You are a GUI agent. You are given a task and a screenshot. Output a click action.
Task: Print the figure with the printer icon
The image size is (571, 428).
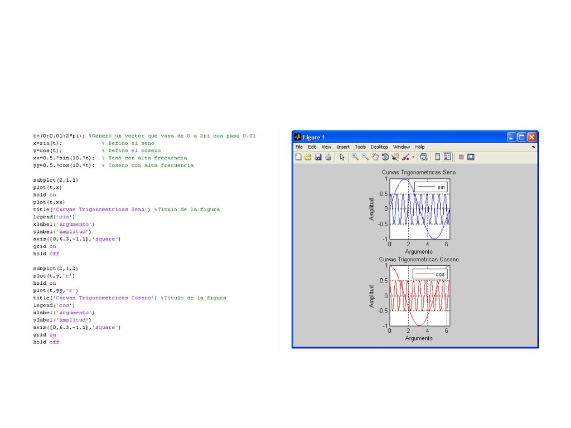328,157
